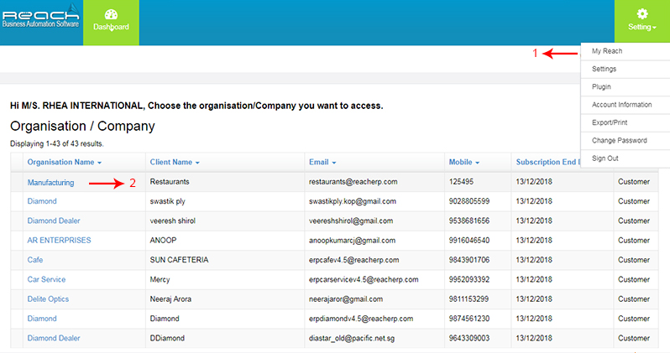Click the veeresh shirol client cell
This screenshot has width=670, height=353.
[173, 221]
